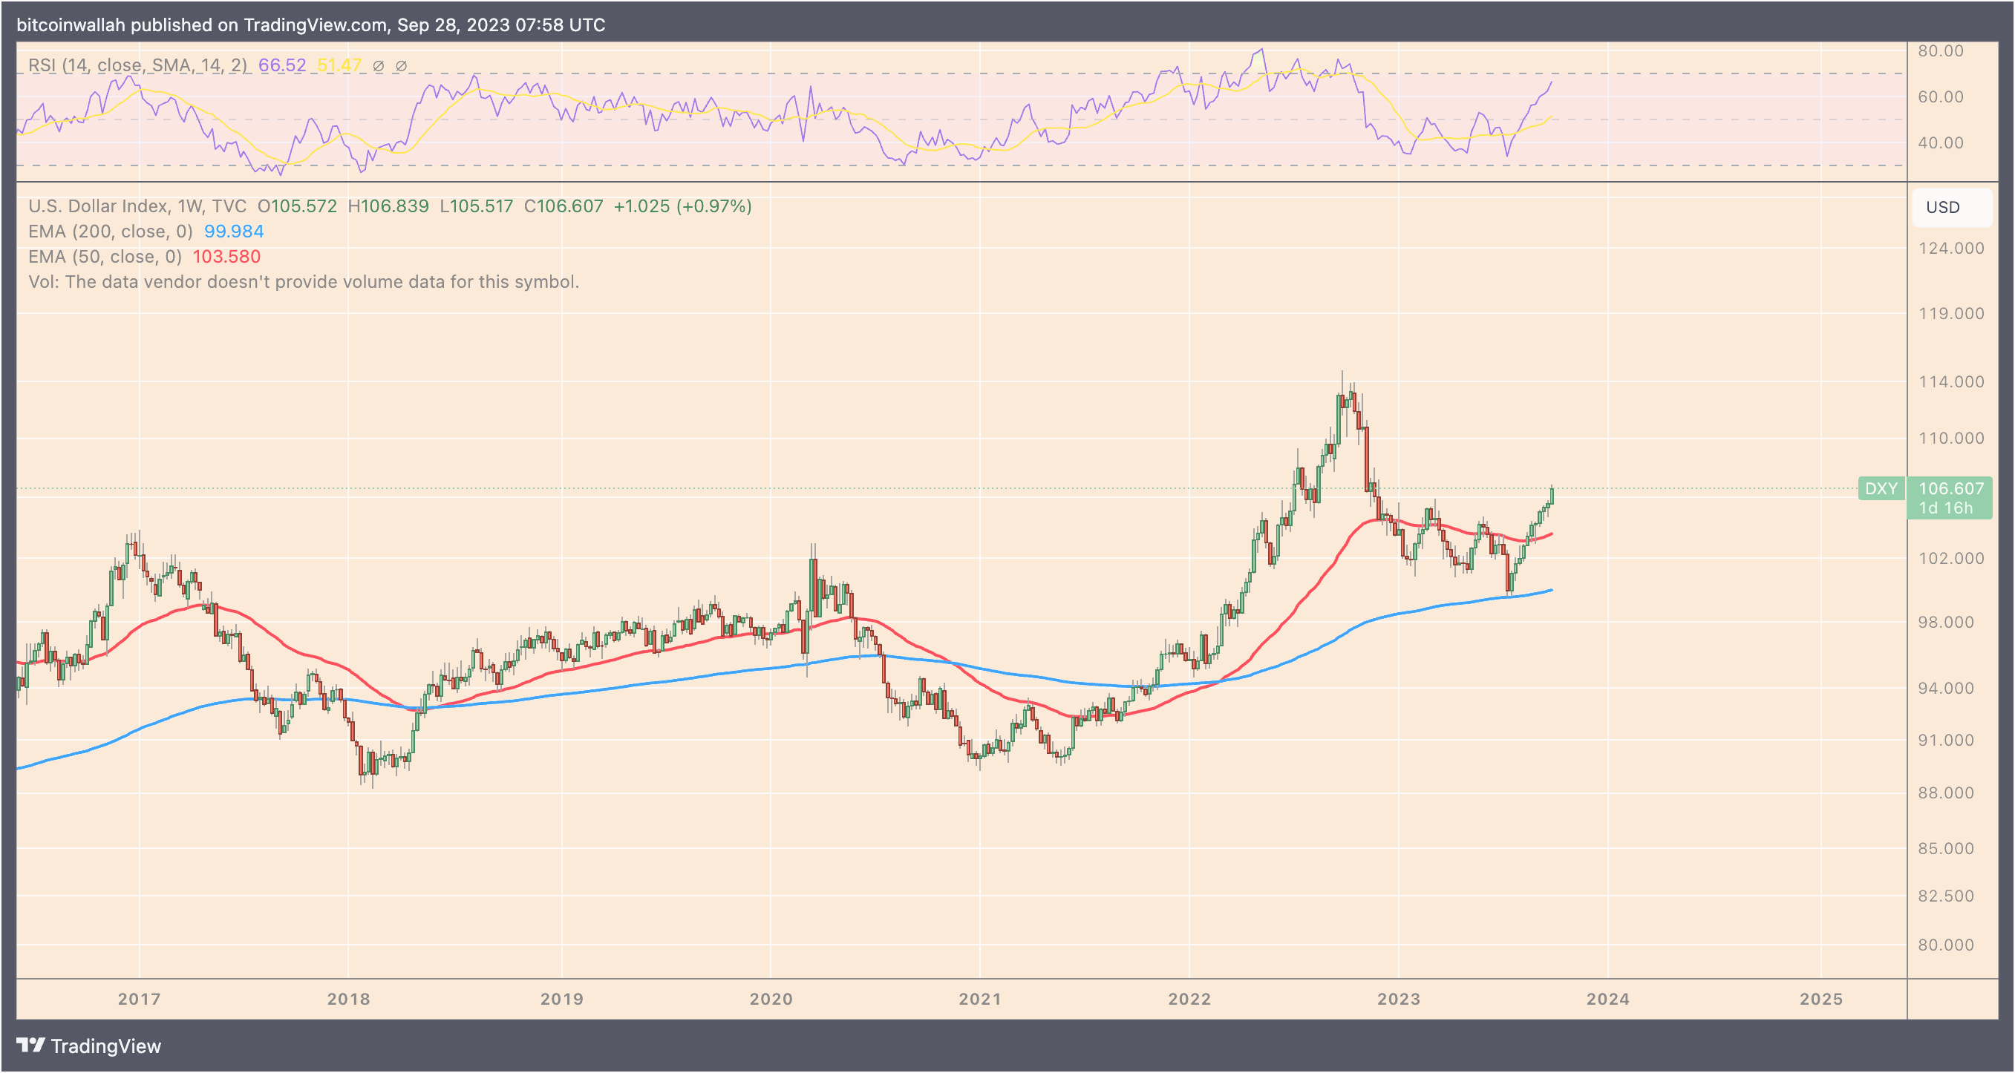Click the EMA 50 value 103.580
2015x1073 pixels.
click(x=227, y=257)
